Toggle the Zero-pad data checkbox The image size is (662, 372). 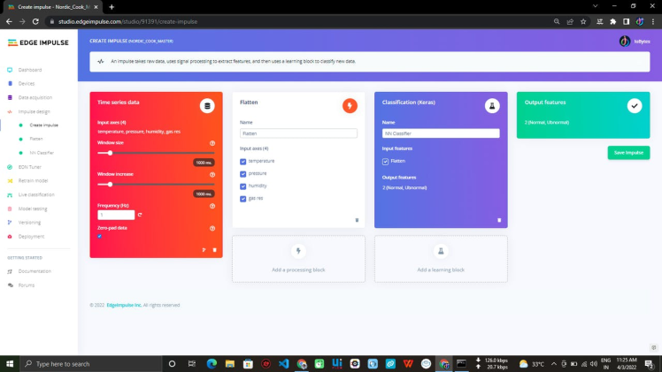pyautogui.click(x=100, y=236)
